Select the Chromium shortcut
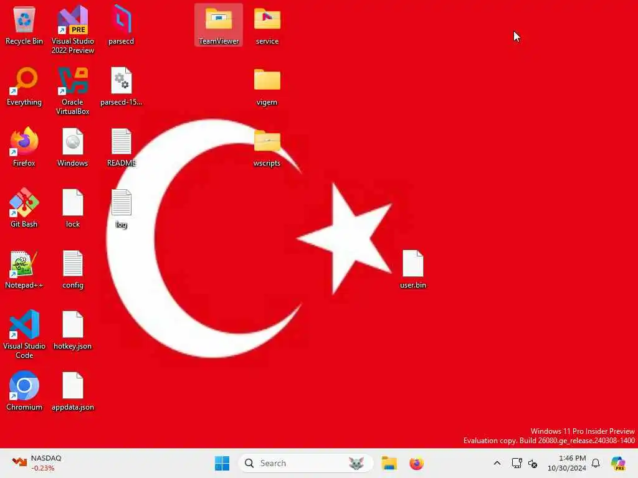The width and height of the screenshot is (638, 478). click(24, 391)
